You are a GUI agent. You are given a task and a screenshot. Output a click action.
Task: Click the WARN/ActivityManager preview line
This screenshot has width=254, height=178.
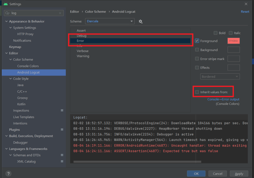[160, 140]
